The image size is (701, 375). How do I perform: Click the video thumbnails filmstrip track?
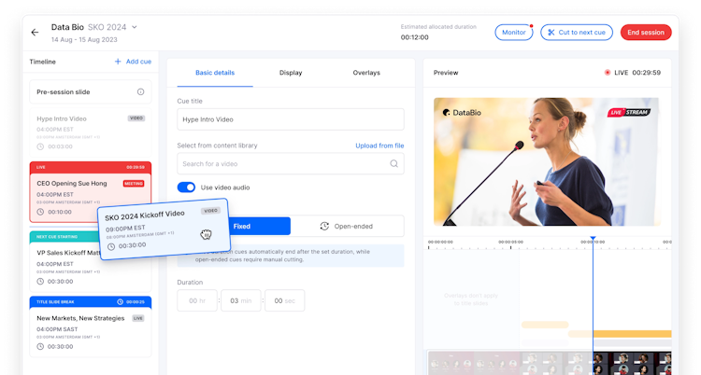point(550,363)
